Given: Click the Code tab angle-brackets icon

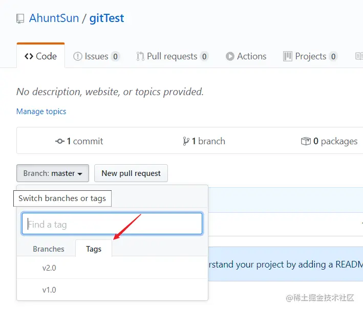Looking at the screenshot, I should pos(29,56).
